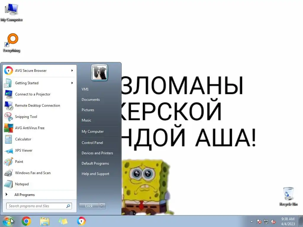Select the My Computer desktop icon
The width and height of the screenshot is (303, 227).
click(12, 13)
